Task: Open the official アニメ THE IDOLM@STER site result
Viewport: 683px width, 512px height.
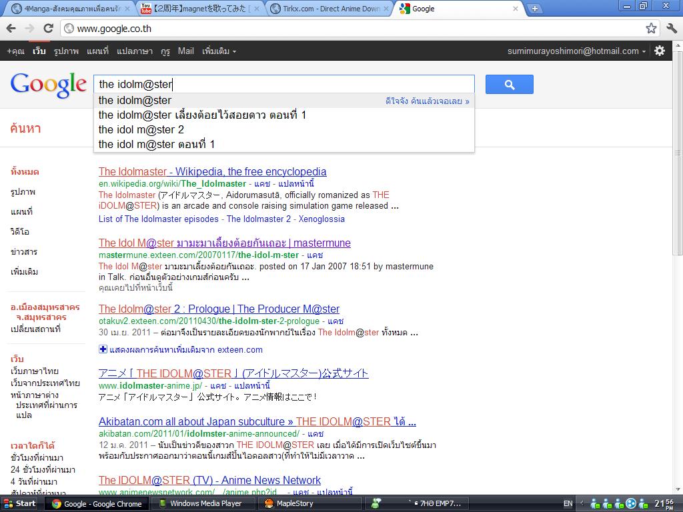Action: click(x=233, y=373)
